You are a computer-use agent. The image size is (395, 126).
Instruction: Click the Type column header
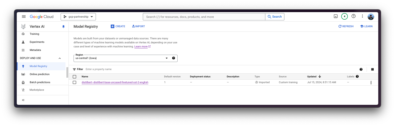point(257,77)
